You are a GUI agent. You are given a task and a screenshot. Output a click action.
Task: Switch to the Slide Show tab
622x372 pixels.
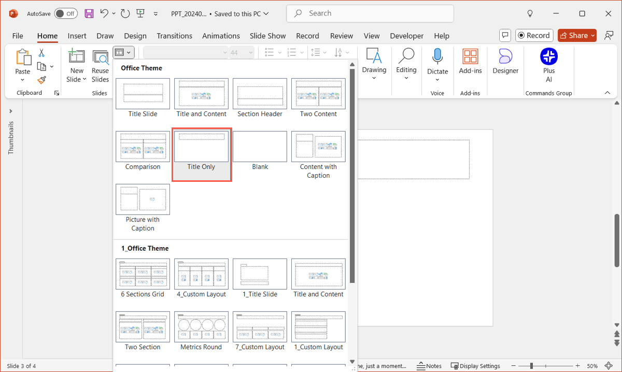pos(267,36)
